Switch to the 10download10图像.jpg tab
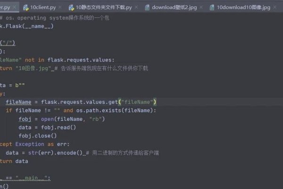This screenshot has height=189, width=283. [x=243, y=8]
